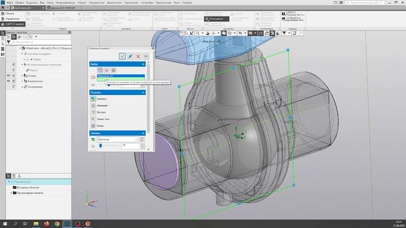This screenshot has width=406, height=228.
Task: Click the coordinate-axes icon in view toolbar
Action: click(x=213, y=34)
